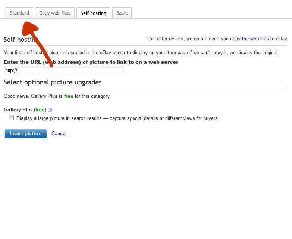Follow the 'copy the web files' link
The width and height of the screenshot is (292, 239).
pyautogui.click(x=249, y=39)
